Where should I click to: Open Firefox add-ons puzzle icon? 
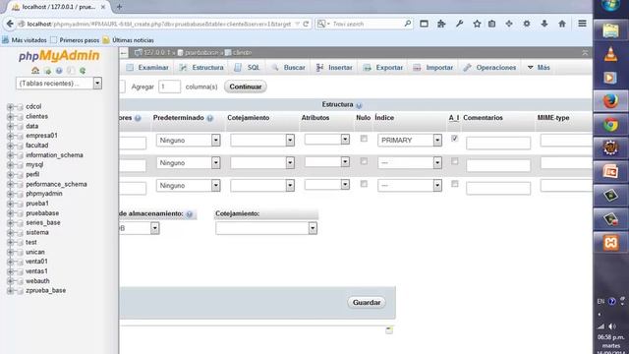[441, 24]
